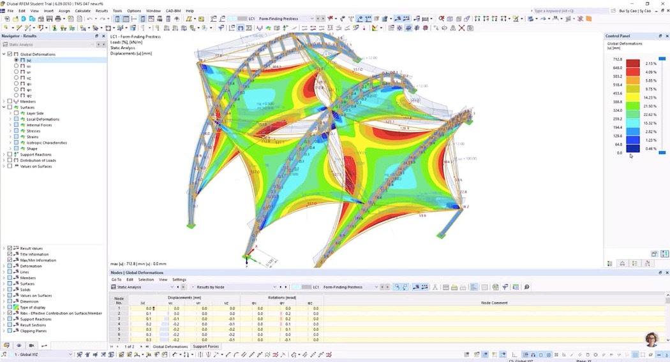Open the table Go To menu
The height and width of the screenshot is (362, 670).
point(116,280)
